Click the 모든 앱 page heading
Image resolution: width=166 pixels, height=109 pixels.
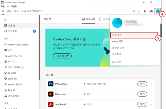click(47, 19)
